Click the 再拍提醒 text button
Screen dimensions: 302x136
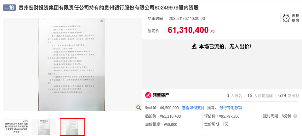(x=295, y=18)
